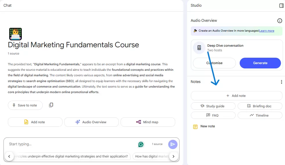This screenshot has height=165, width=285.
Task: Follow the Learn more link
Action: click(267, 31)
